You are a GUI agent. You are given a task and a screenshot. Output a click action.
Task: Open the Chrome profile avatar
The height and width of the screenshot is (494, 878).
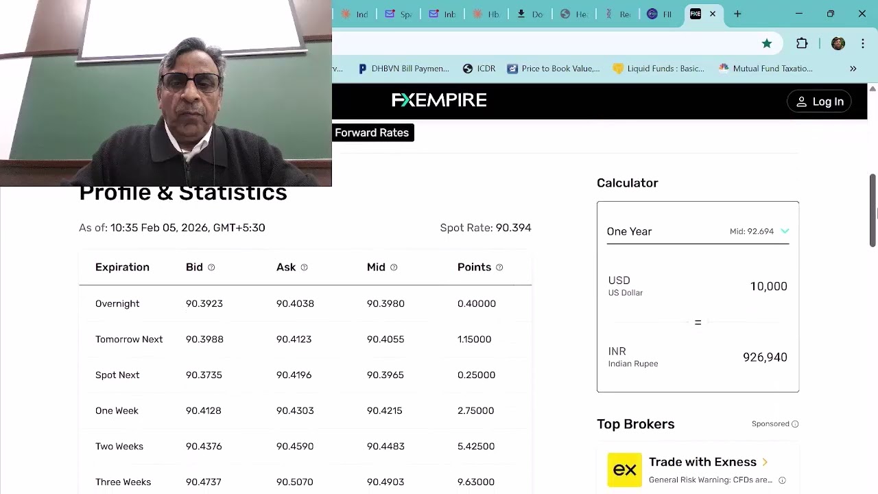pyautogui.click(x=838, y=43)
